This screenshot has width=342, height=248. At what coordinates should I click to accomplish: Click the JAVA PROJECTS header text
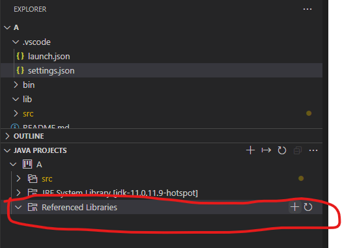[40, 150]
